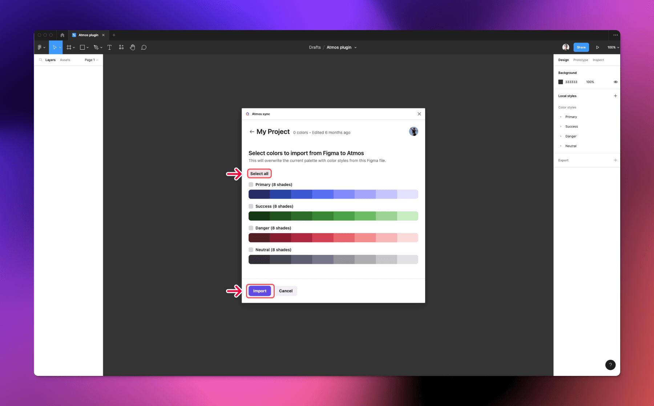Switch to the Assets tab

[x=65, y=60]
